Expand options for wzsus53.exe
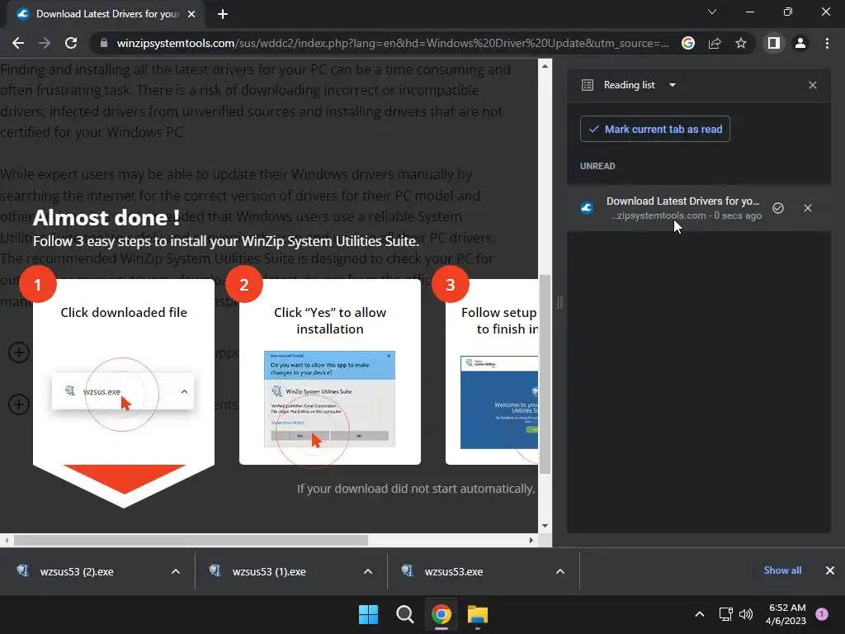Image resolution: width=845 pixels, height=634 pixels. tap(560, 571)
